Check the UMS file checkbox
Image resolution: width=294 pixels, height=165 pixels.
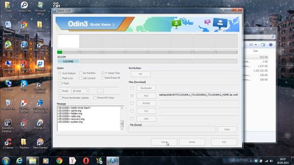click(x=132, y=119)
